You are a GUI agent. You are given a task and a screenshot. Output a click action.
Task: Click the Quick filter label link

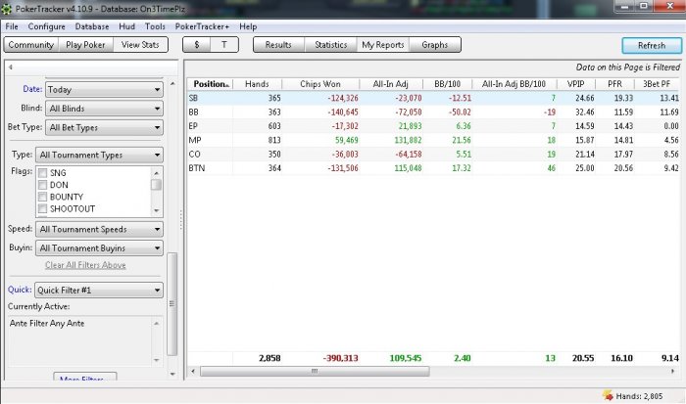[x=20, y=290]
